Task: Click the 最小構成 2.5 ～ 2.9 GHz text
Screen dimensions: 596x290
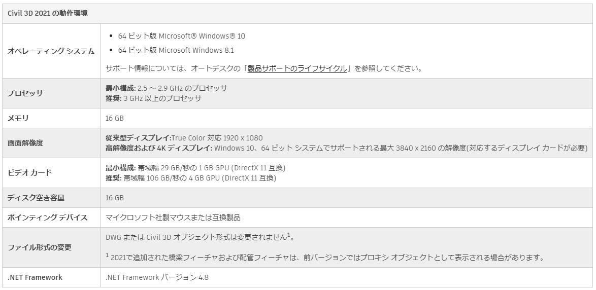Action: tap(167, 88)
